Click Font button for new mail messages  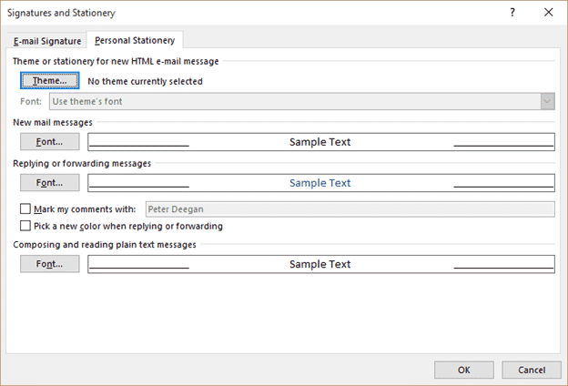pos(49,142)
